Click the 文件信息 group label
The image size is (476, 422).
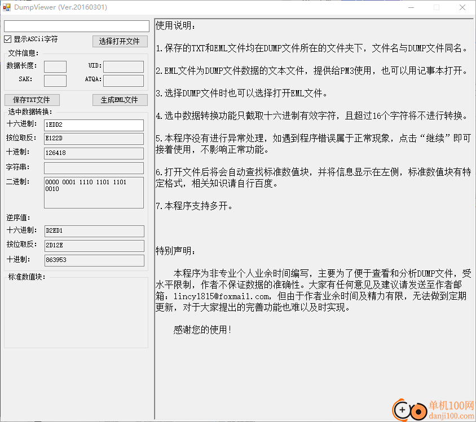pyautogui.click(x=23, y=53)
